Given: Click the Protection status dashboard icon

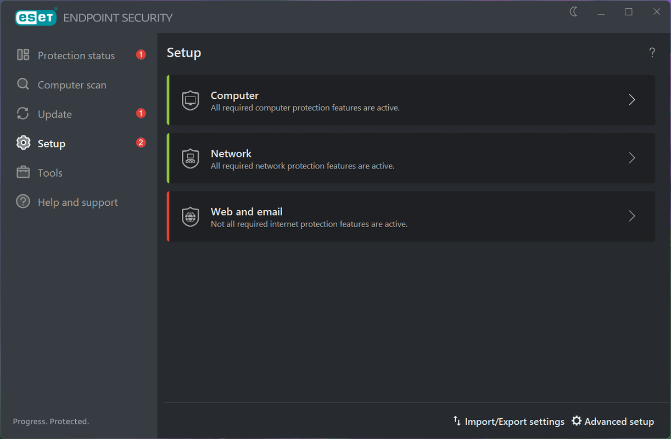Looking at the screenshot, I should click(x=23, y=55).
